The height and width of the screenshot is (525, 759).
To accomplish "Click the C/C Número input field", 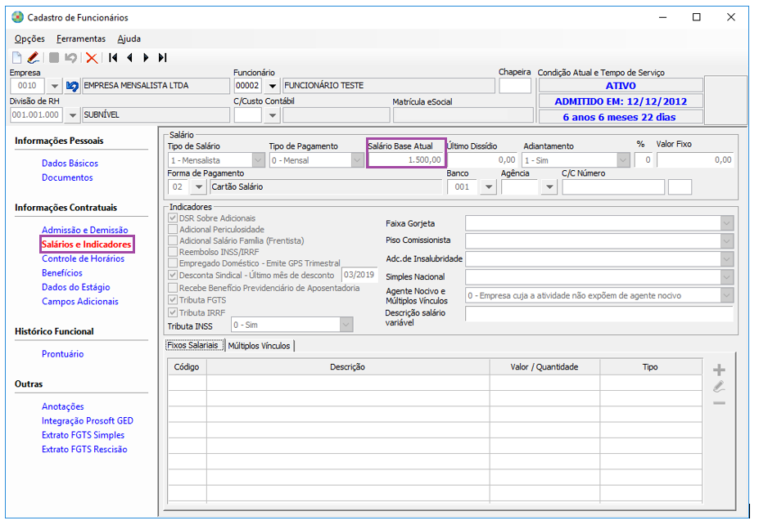I will point(613,187).
